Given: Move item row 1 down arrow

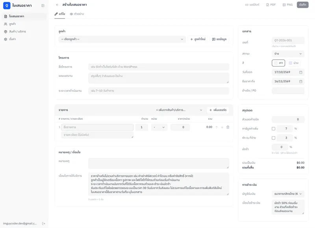Looking at the screenshot, I should 222,127.
